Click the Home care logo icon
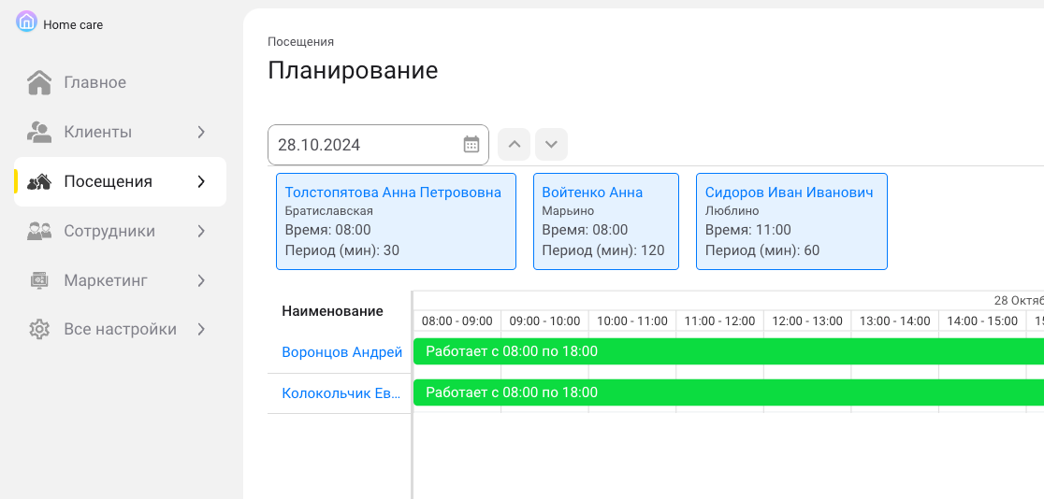1044x499 pixels. click(26, 22)
